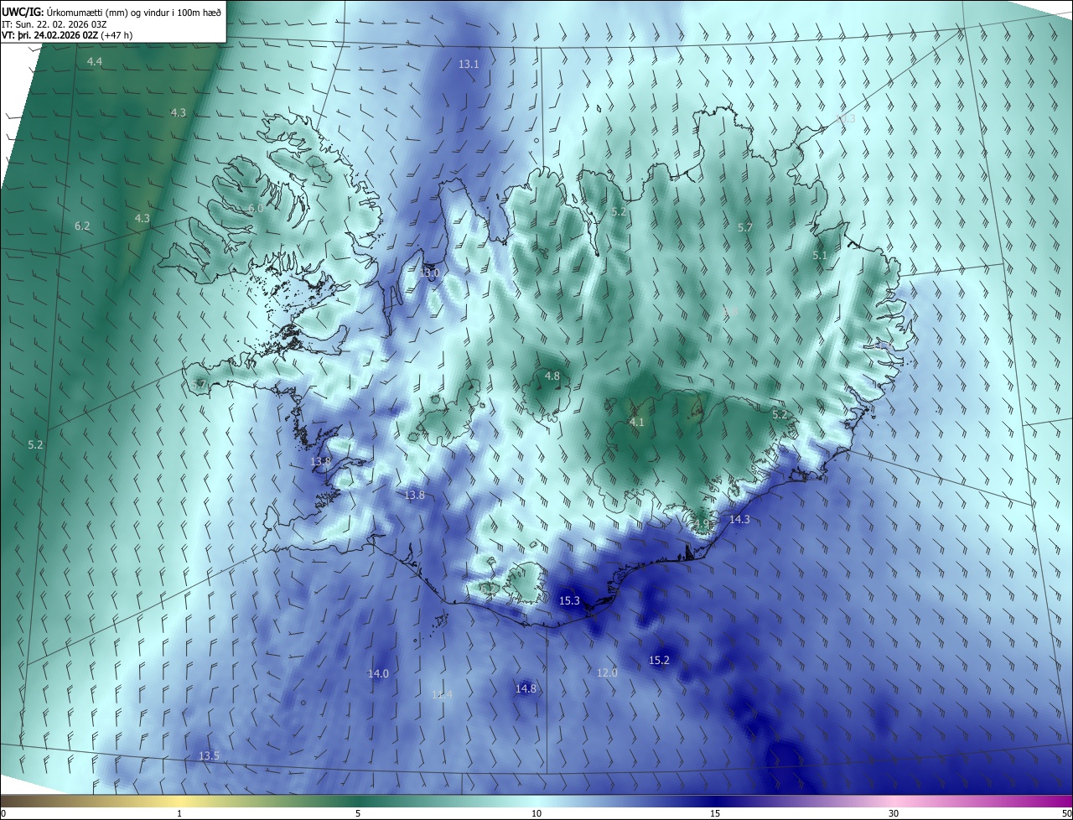1073x820 pixels.
Task: Click the 14.8 value in the ocean
Action: click(526, 689)
